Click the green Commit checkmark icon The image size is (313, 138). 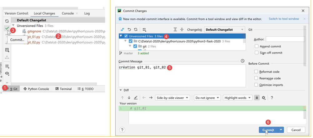pyautogui.click(x=7, y=28)
